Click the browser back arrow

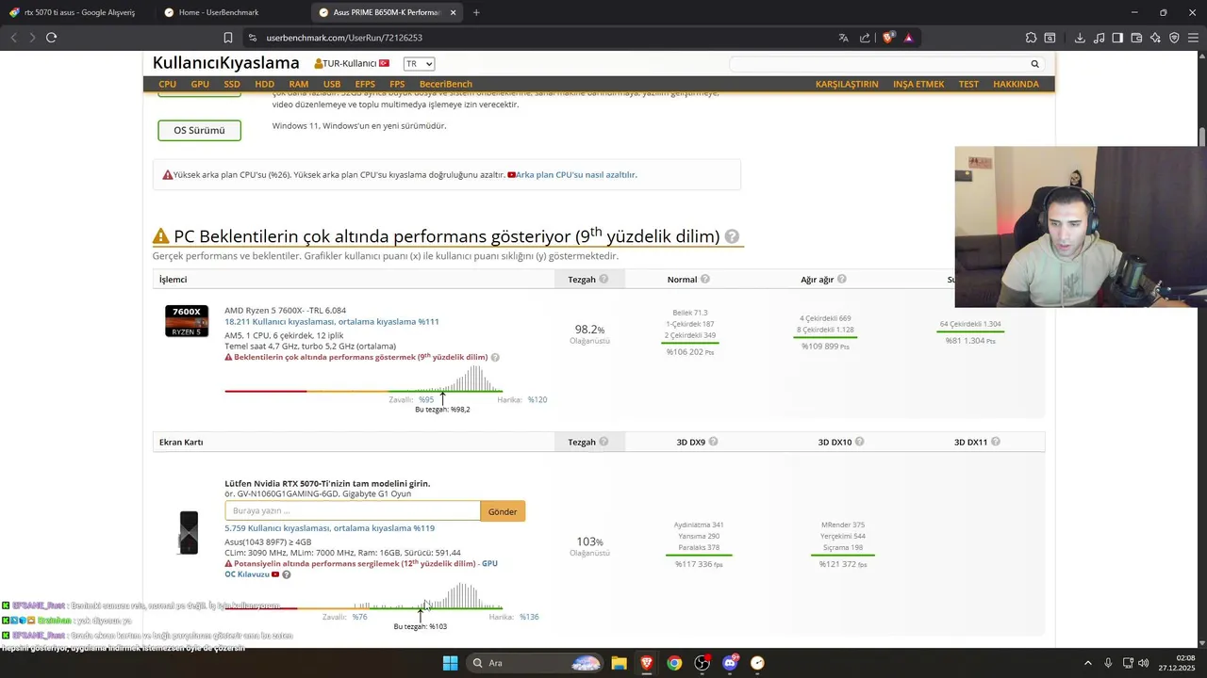(13, 38)
